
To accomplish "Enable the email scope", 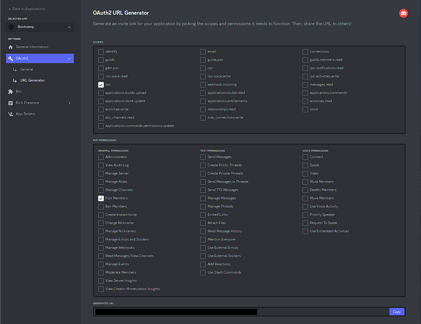I will click(203, 52).
